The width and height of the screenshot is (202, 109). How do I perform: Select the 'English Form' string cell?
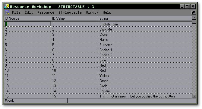pyautogui.click(x=145, y=24)
